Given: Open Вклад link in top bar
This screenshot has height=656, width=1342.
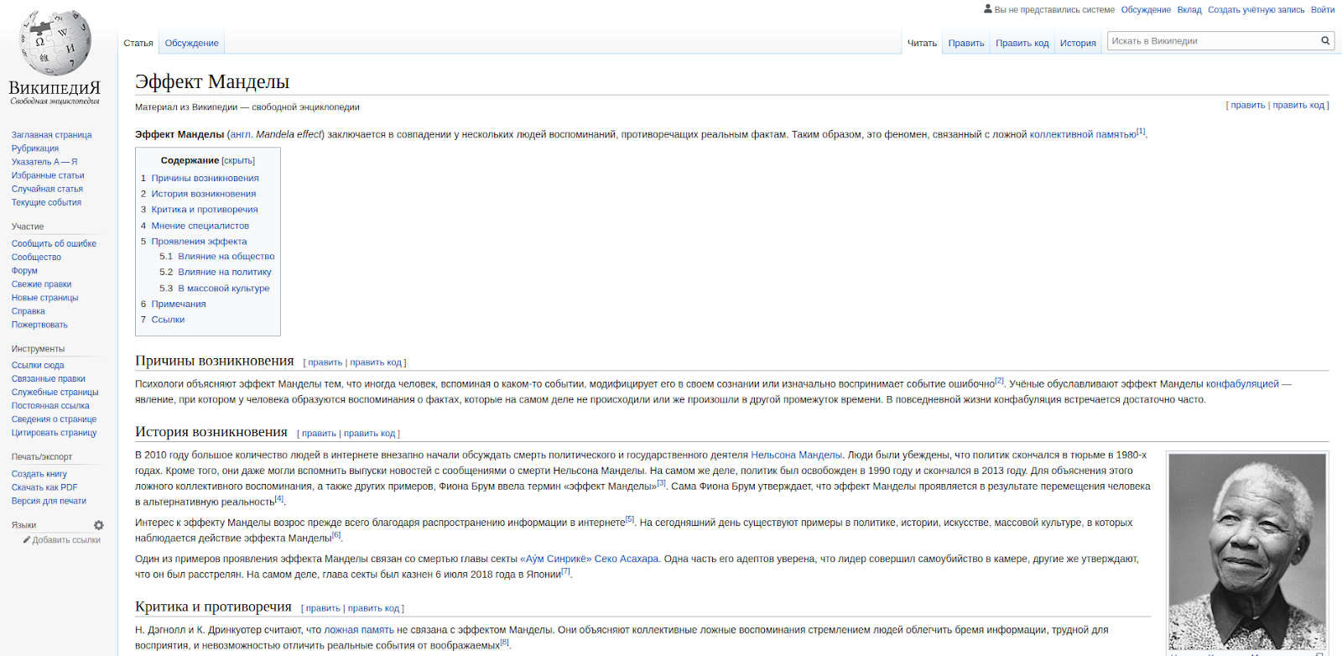Looking at the screenshot, I should 1189,10.
